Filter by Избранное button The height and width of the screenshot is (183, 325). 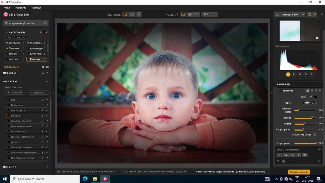pyautogui.click(x=15, y=92)
